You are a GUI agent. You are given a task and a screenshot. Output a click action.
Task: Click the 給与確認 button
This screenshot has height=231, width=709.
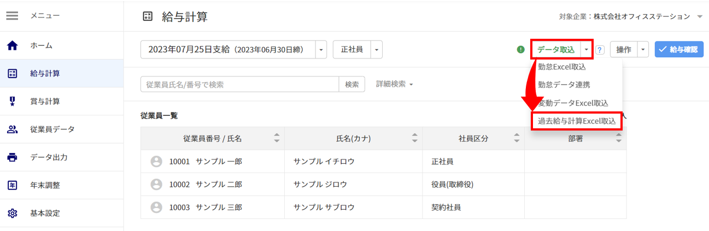pyautogui.click(x=679, y=50)
